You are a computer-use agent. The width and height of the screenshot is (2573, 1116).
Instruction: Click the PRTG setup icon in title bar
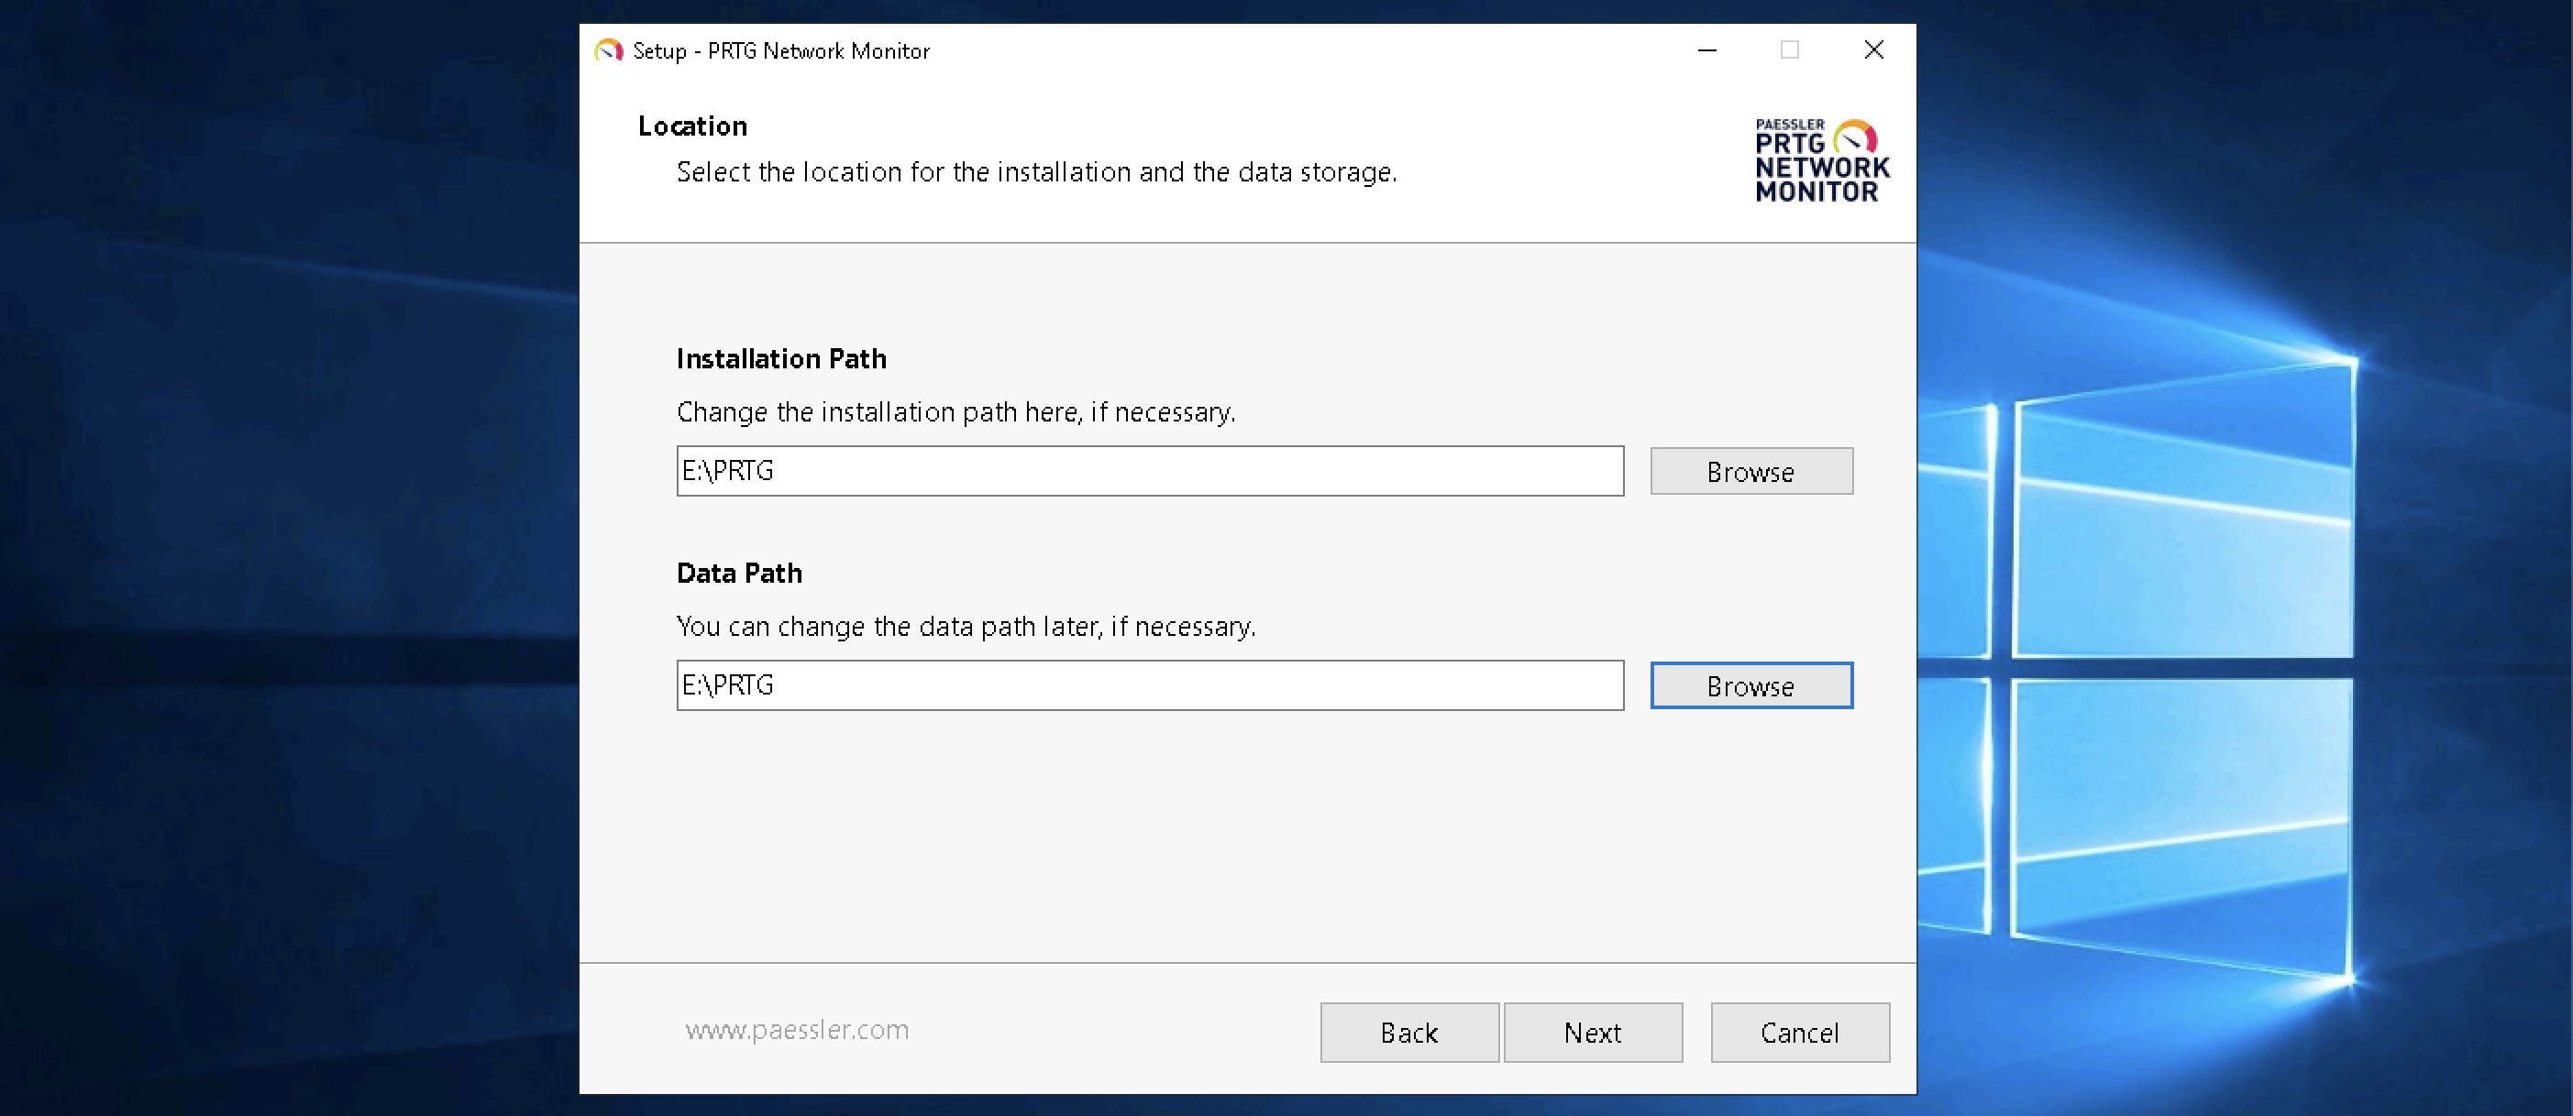click(x=608, y=49)
